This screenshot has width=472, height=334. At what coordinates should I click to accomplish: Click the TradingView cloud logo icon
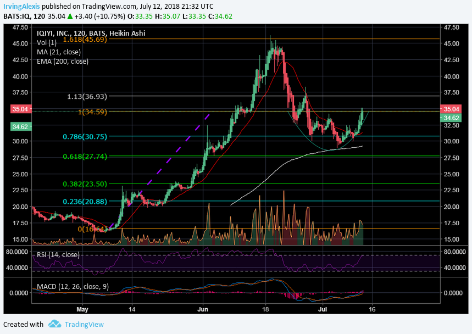(55, 324)
